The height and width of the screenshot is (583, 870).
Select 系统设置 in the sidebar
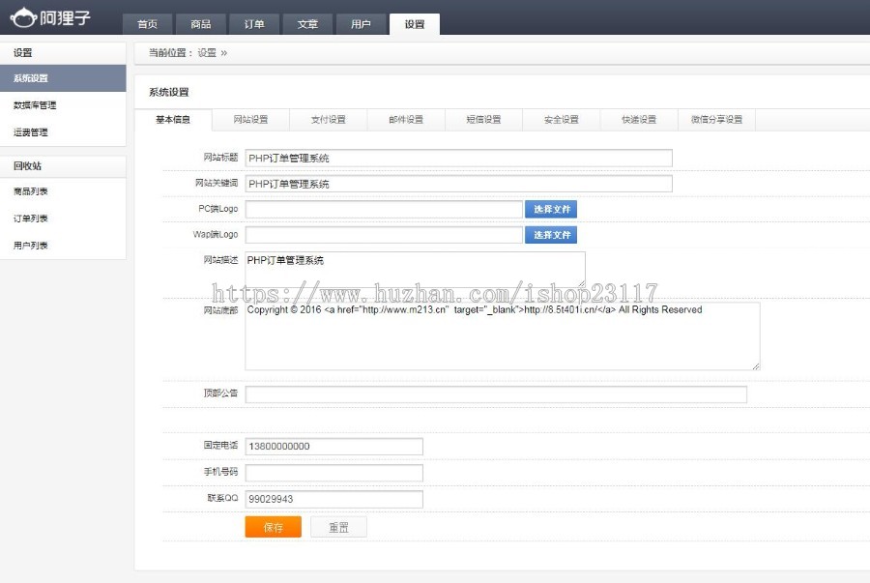(x=63, y=78)
